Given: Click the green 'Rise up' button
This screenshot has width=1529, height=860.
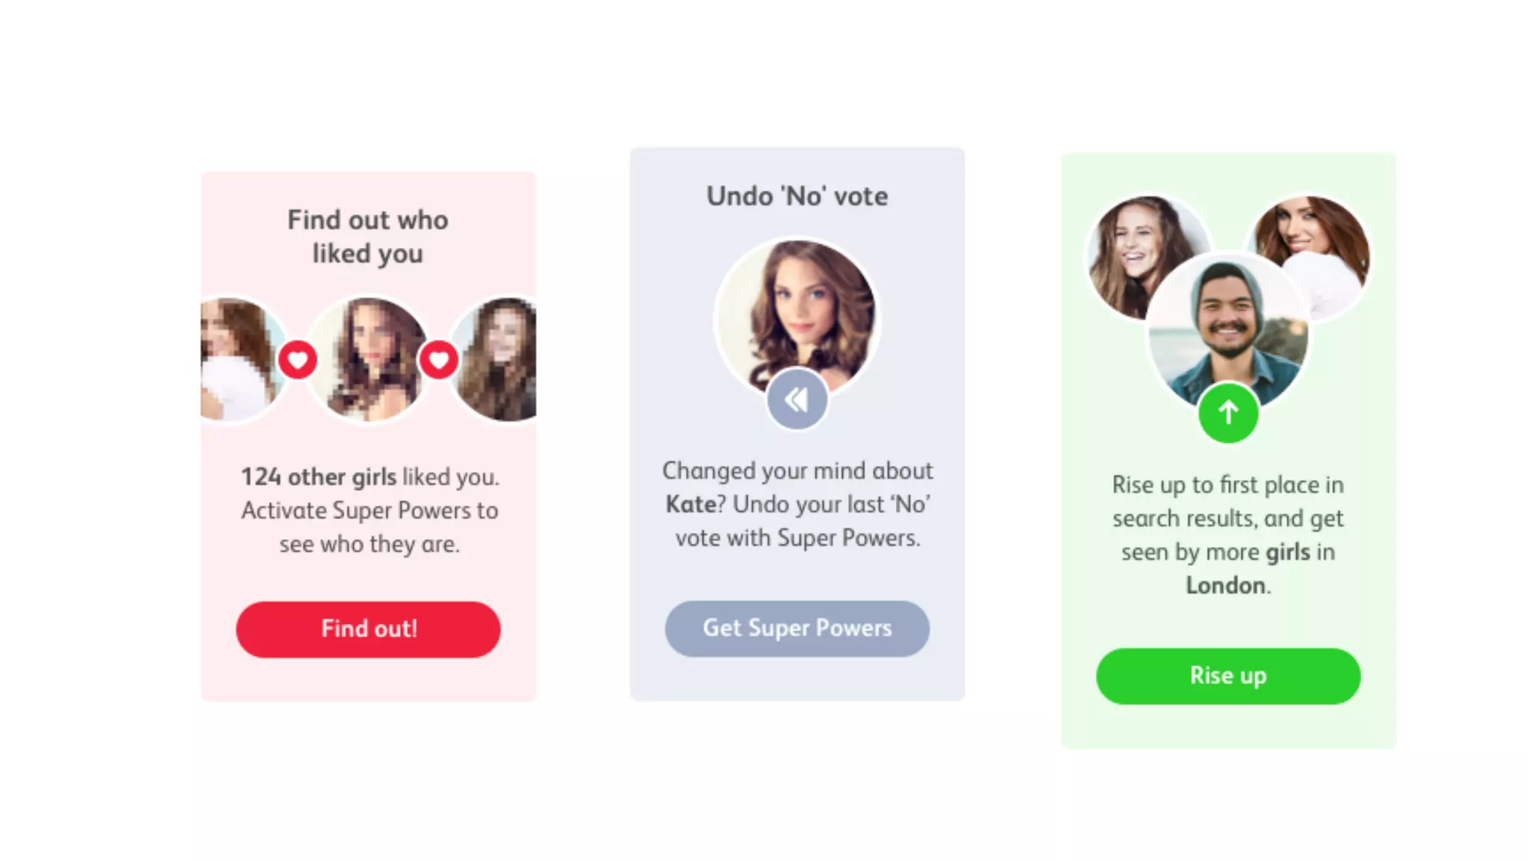Looking at the screenshot, I should coord(1228,676).
